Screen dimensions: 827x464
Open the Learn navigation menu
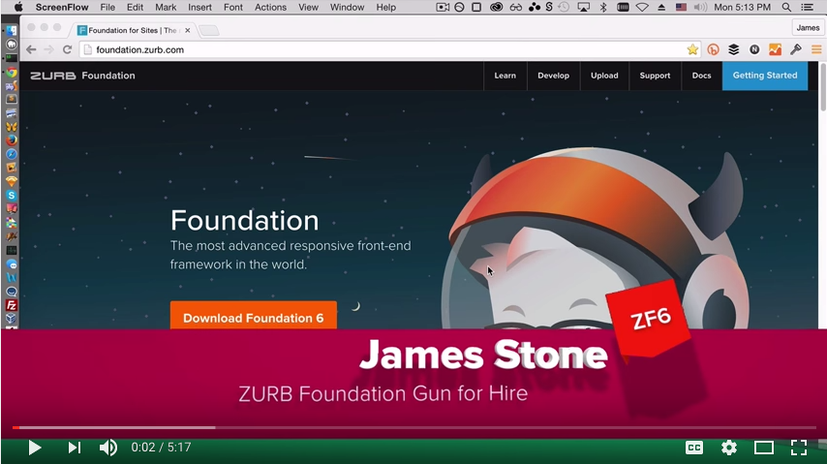point(505,76)
